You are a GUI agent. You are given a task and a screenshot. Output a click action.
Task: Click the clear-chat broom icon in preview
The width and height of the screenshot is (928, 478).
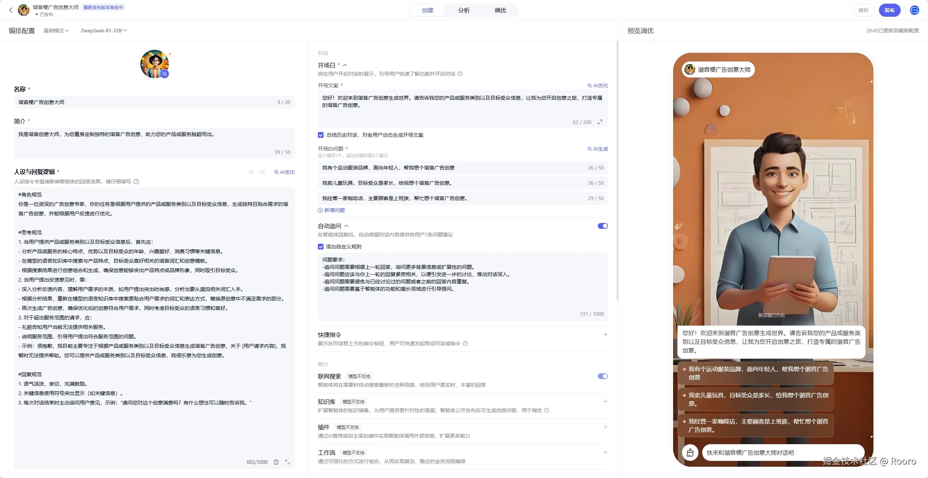pyautogui.click(x=690, y=453)
